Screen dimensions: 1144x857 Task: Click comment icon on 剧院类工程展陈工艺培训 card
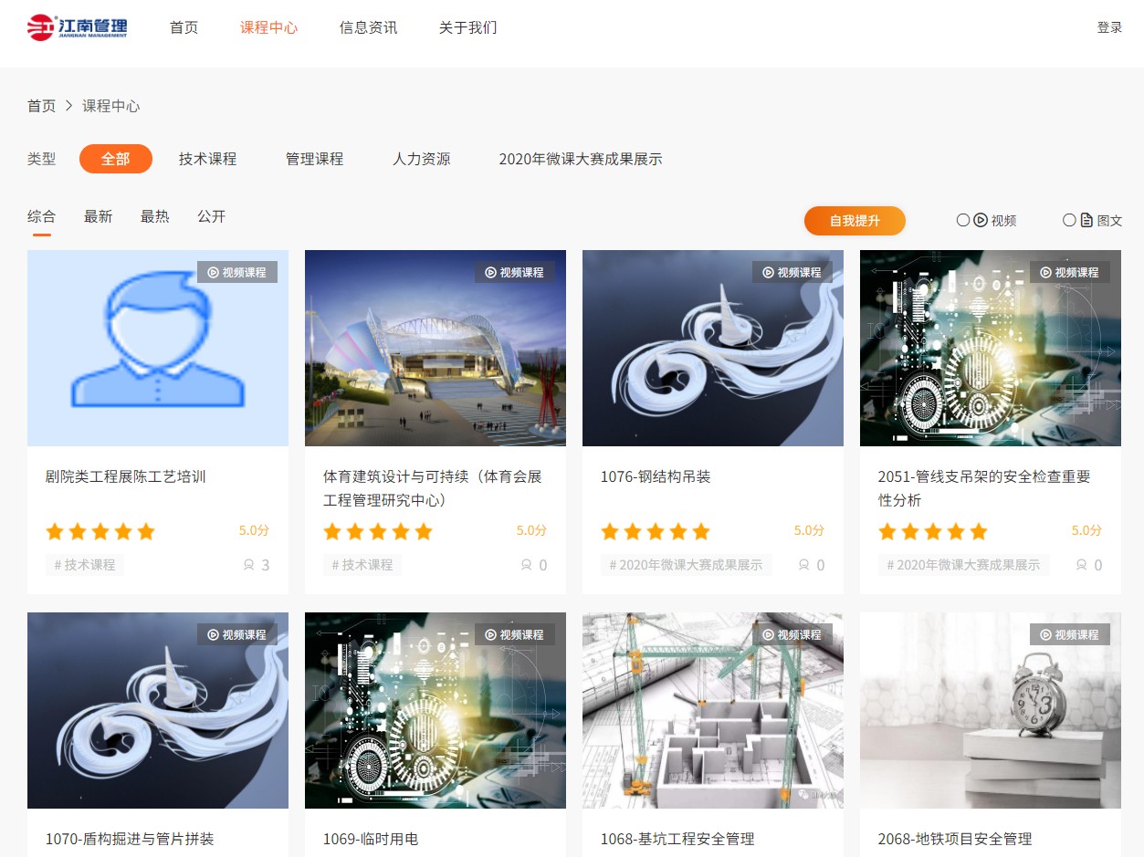tap(248, 565)
